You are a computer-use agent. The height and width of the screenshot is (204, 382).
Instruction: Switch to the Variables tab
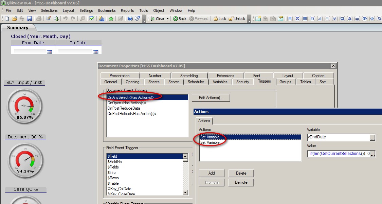(220, 82)
